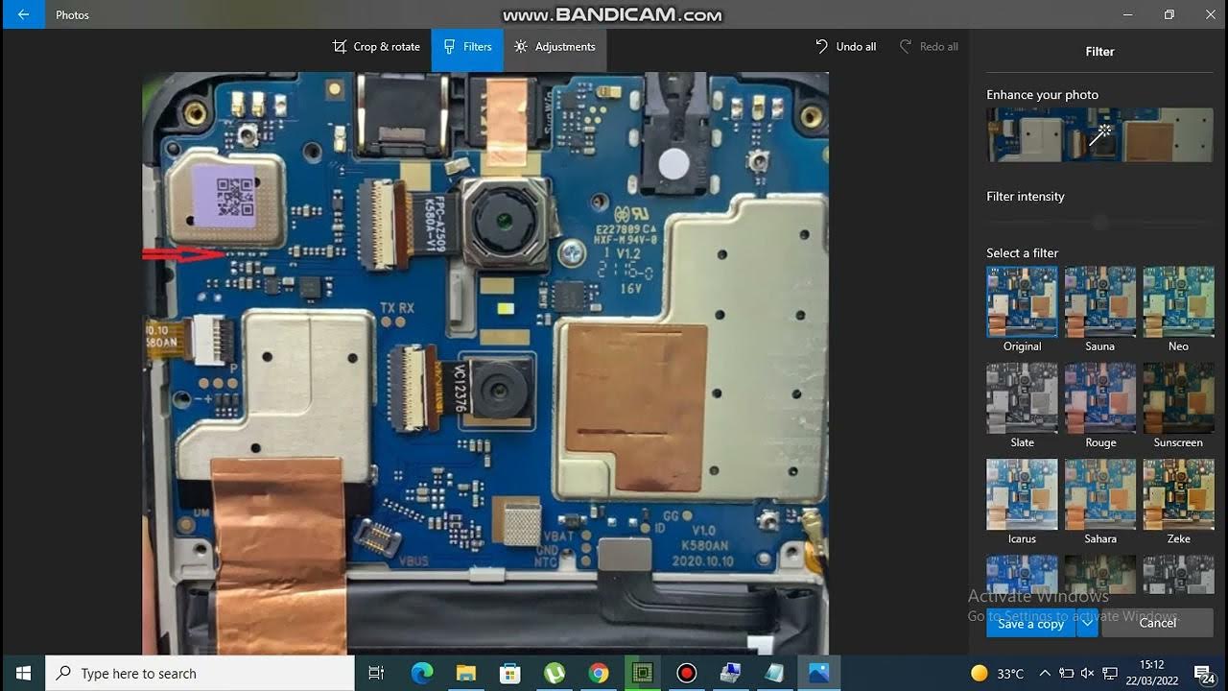Open the battery status icon
Image resolution: width=1228 pixels, height=691 pixels.
coord(1066,674)
